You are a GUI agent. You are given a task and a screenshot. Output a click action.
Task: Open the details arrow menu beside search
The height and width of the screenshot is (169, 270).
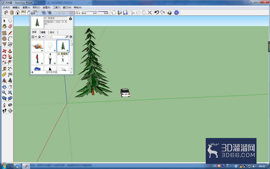point(71,37)
